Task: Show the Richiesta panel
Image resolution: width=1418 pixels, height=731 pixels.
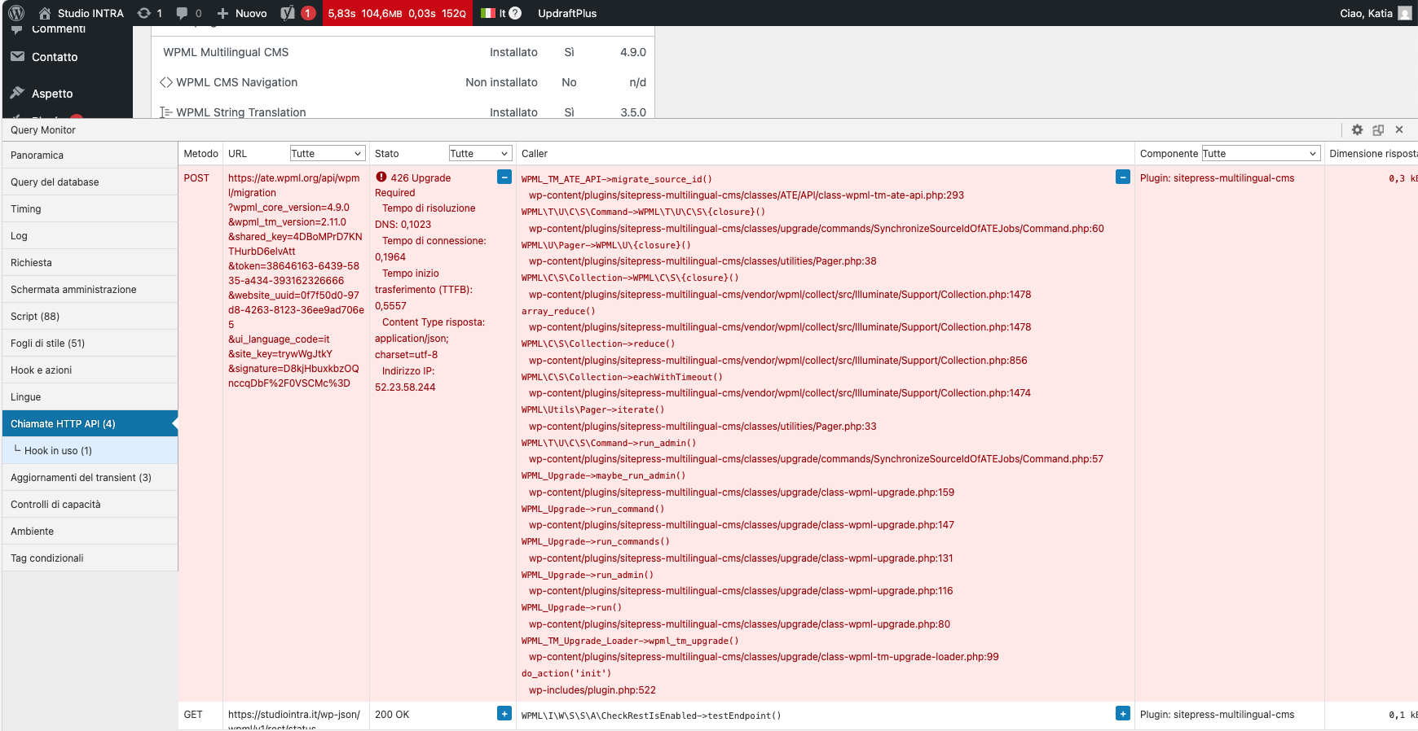Action: pyautogui.click(x=90, y=262)
